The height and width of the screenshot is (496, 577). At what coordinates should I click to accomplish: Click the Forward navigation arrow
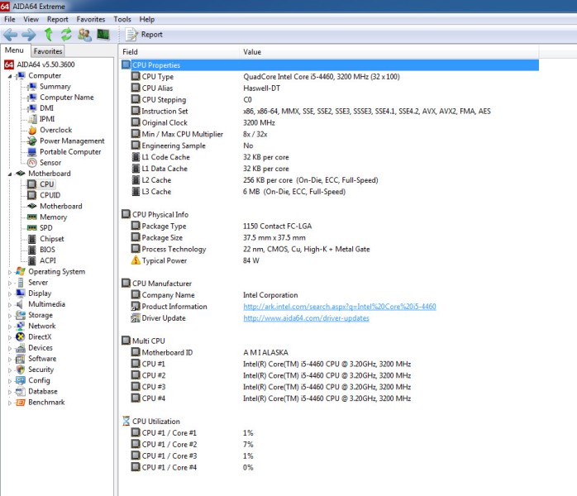tap(29, 35)
